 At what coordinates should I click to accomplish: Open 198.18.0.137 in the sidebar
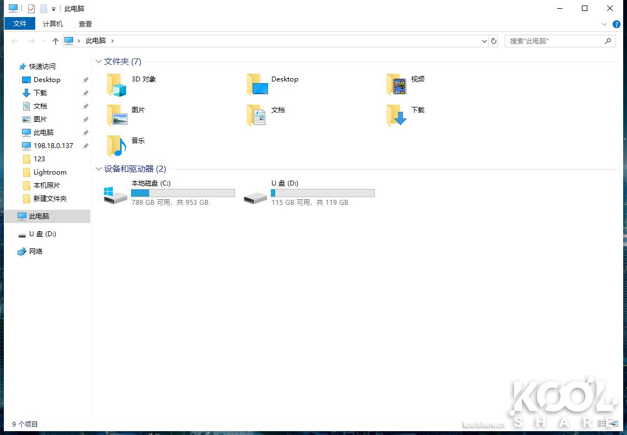point(53,145)
